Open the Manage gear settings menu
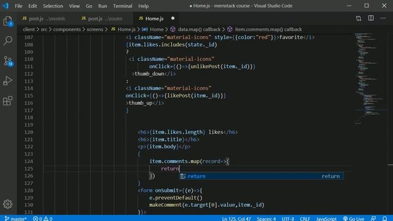This screenshot has width=393, height=221. (8, 204)
